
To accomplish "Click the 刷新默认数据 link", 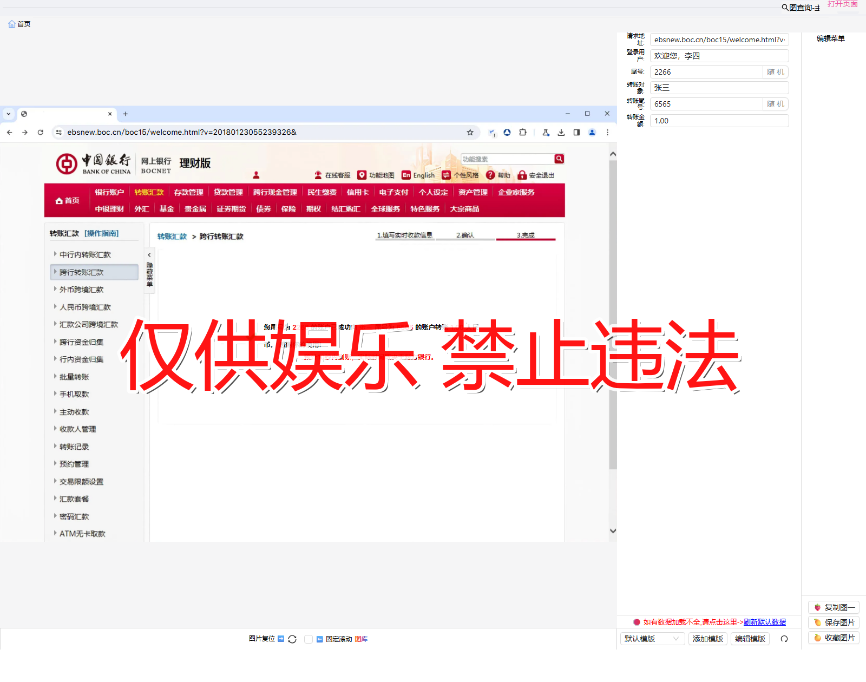I will click(764, 622).
